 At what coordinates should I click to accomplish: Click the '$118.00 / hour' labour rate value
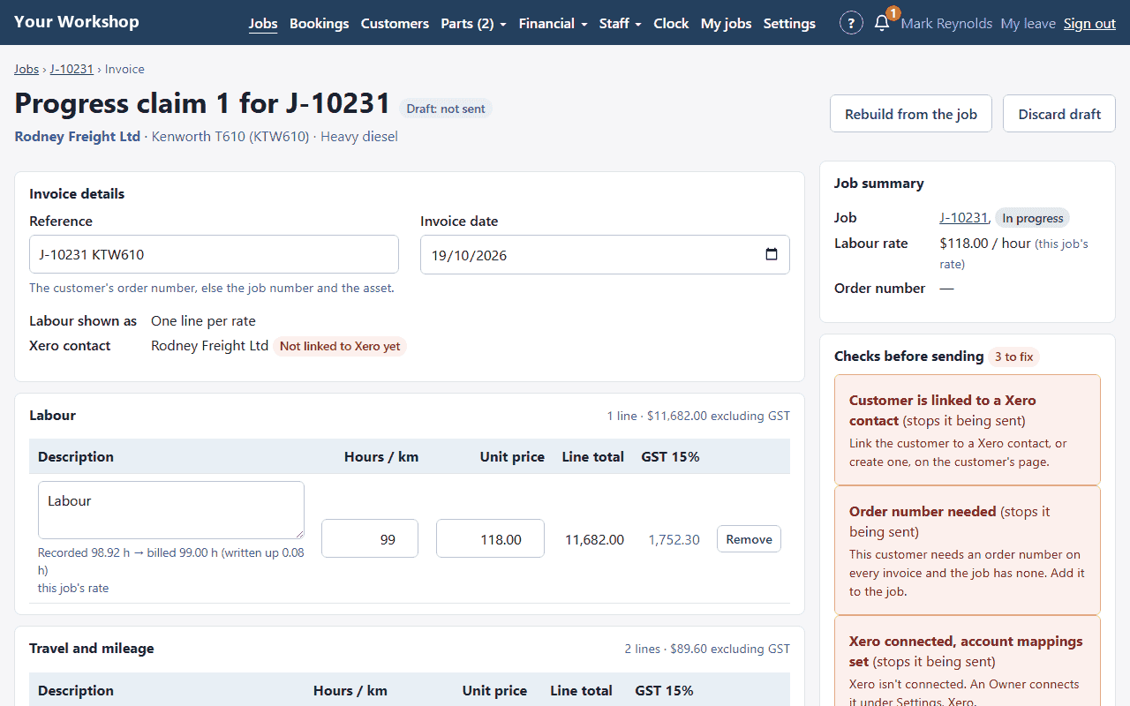click(x=985, y=244)
